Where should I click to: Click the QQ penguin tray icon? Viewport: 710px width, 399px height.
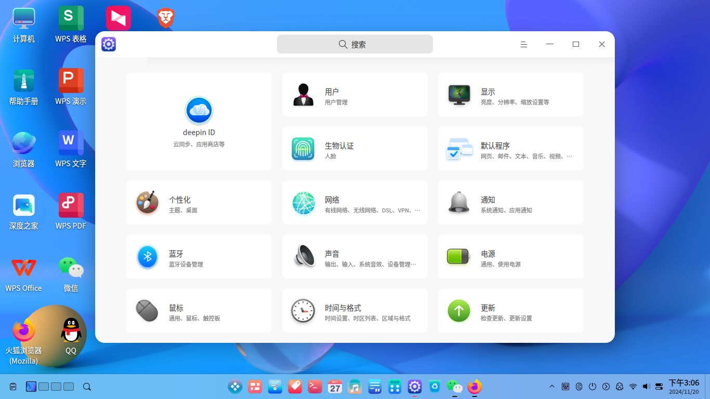pos(620,387)
